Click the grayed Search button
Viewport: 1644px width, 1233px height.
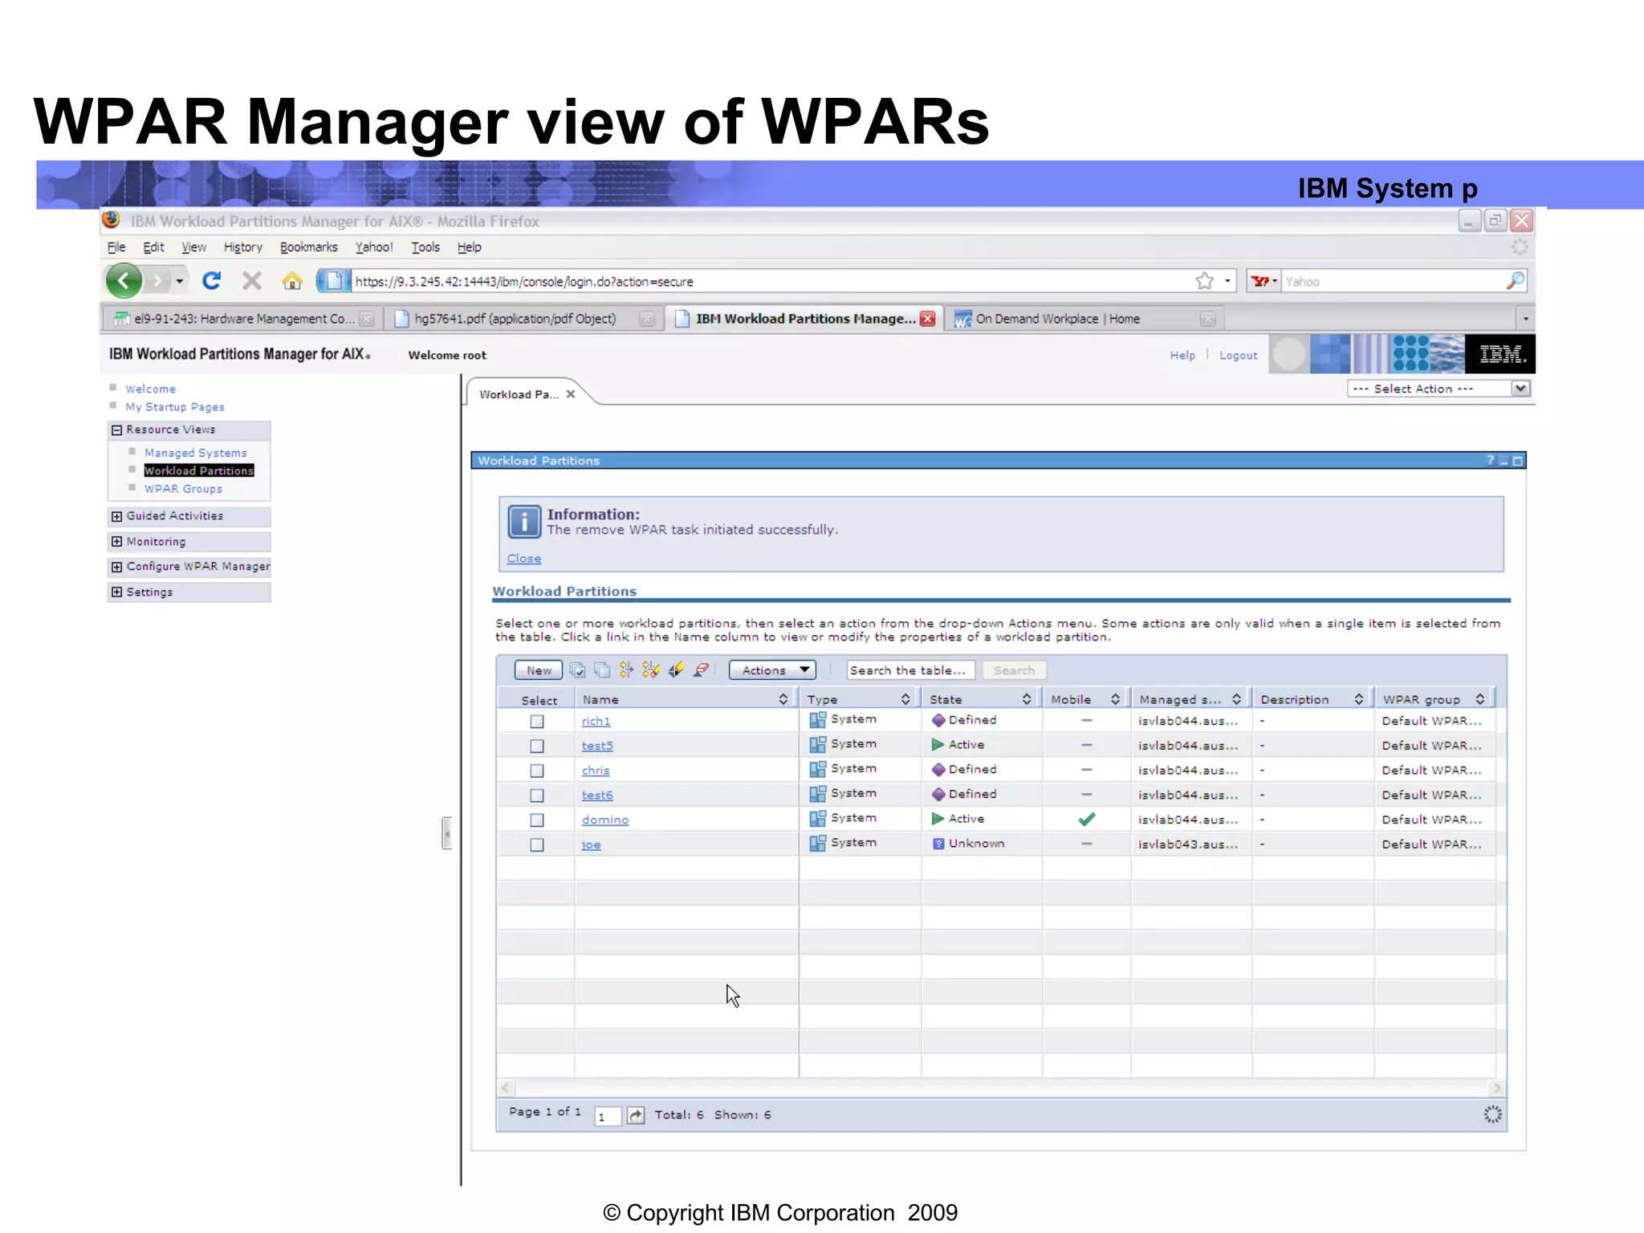point(1014,670)
